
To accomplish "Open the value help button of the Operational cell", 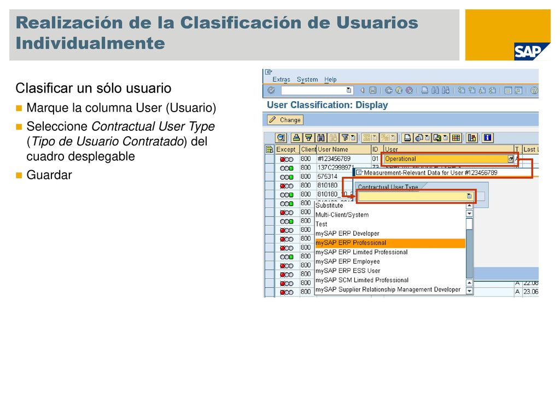I will (511, 159).
